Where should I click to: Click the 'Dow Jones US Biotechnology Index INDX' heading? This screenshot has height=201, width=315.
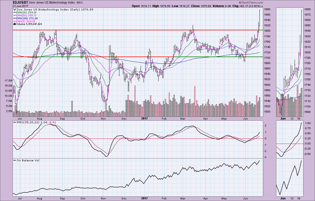point(56,3)
